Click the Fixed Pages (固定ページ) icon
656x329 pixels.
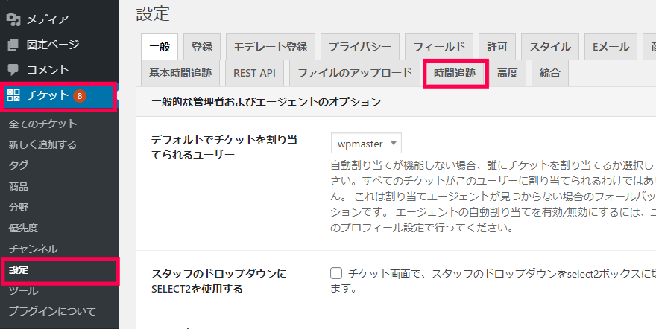tap(13, 45)
